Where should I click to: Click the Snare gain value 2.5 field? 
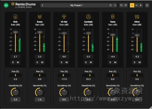[40, 57]
